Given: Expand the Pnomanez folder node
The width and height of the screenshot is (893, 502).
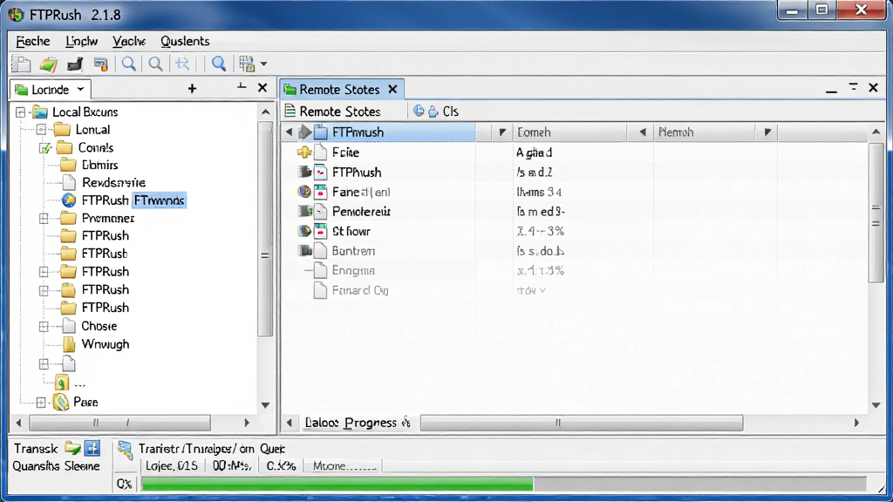Looking at the screenshot, I should pos(44,219).
